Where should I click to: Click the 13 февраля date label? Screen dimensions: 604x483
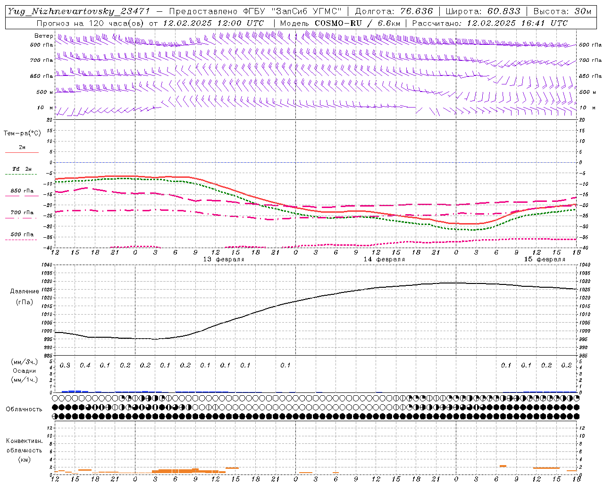(224, 259)
